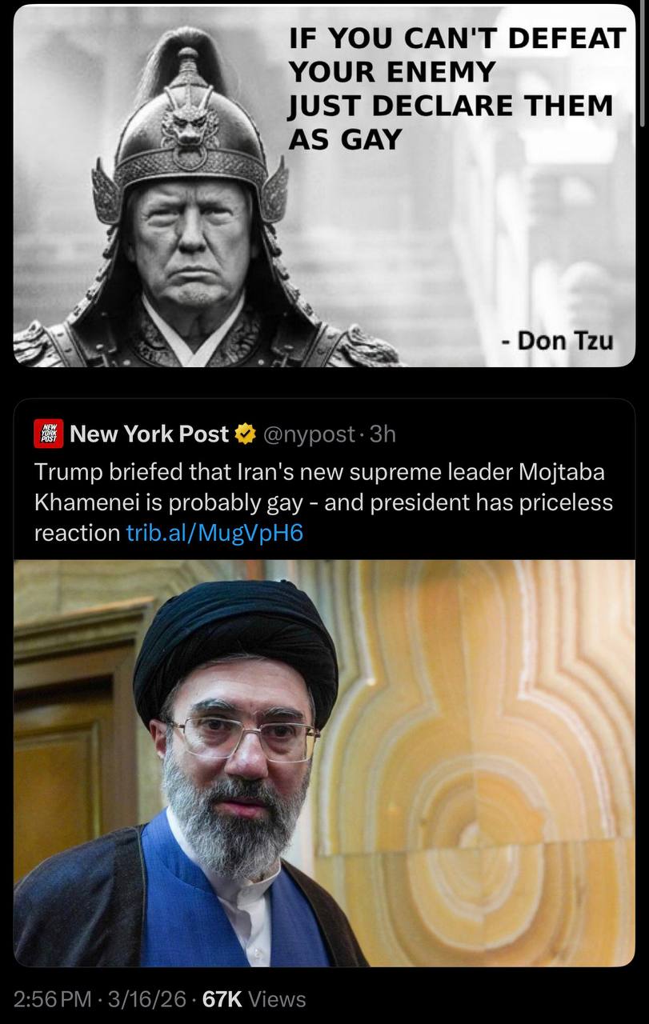Screen dimensions: 649x1024
Task: Click the 2:56 PM post time
Action: [x=53, y=999]
